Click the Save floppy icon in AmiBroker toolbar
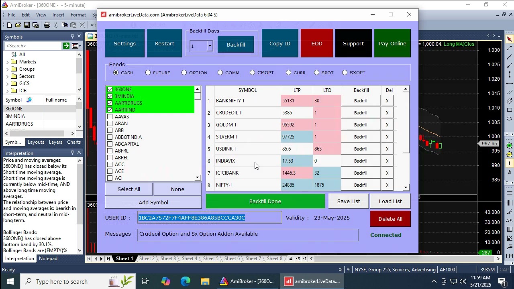The height and width of the screenshot is (289, 514). [27, 25]
